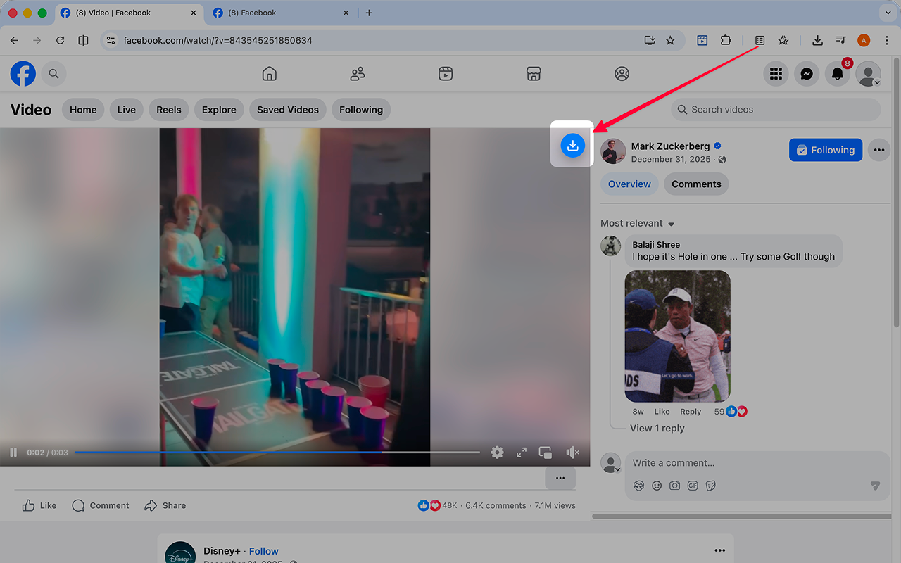This screenshot has height=563, width=901.
Task: Open the Marketplace icon
Action: coord(534,74)
